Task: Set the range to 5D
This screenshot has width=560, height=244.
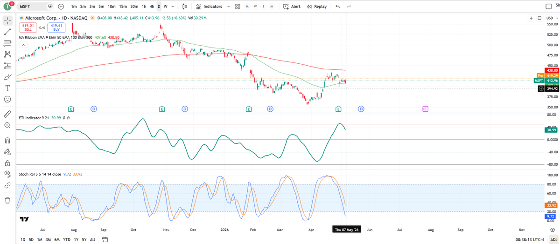Action: 31,239
